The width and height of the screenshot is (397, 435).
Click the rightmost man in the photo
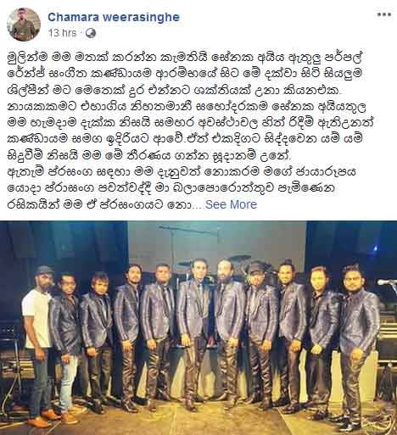pyautogui.click(x=359, y=339)
